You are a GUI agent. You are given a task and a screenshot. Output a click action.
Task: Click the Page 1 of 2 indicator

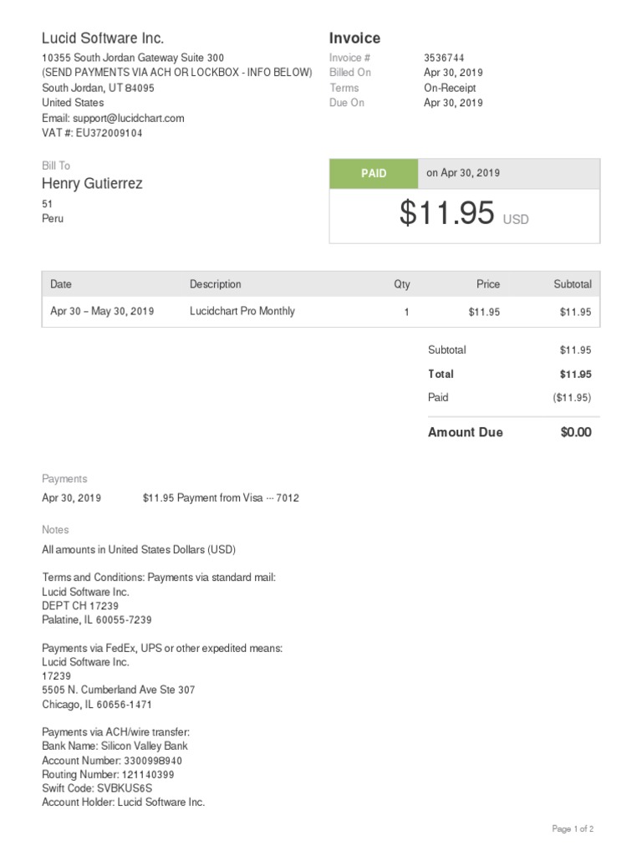[573, 829]
